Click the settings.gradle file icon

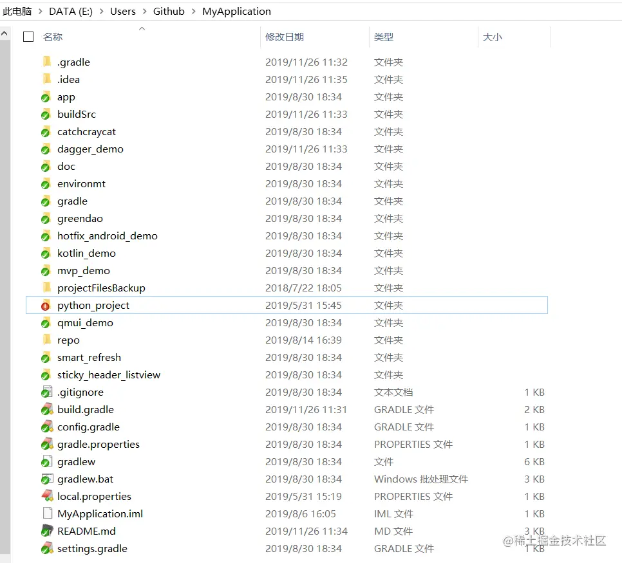[47, 548]
